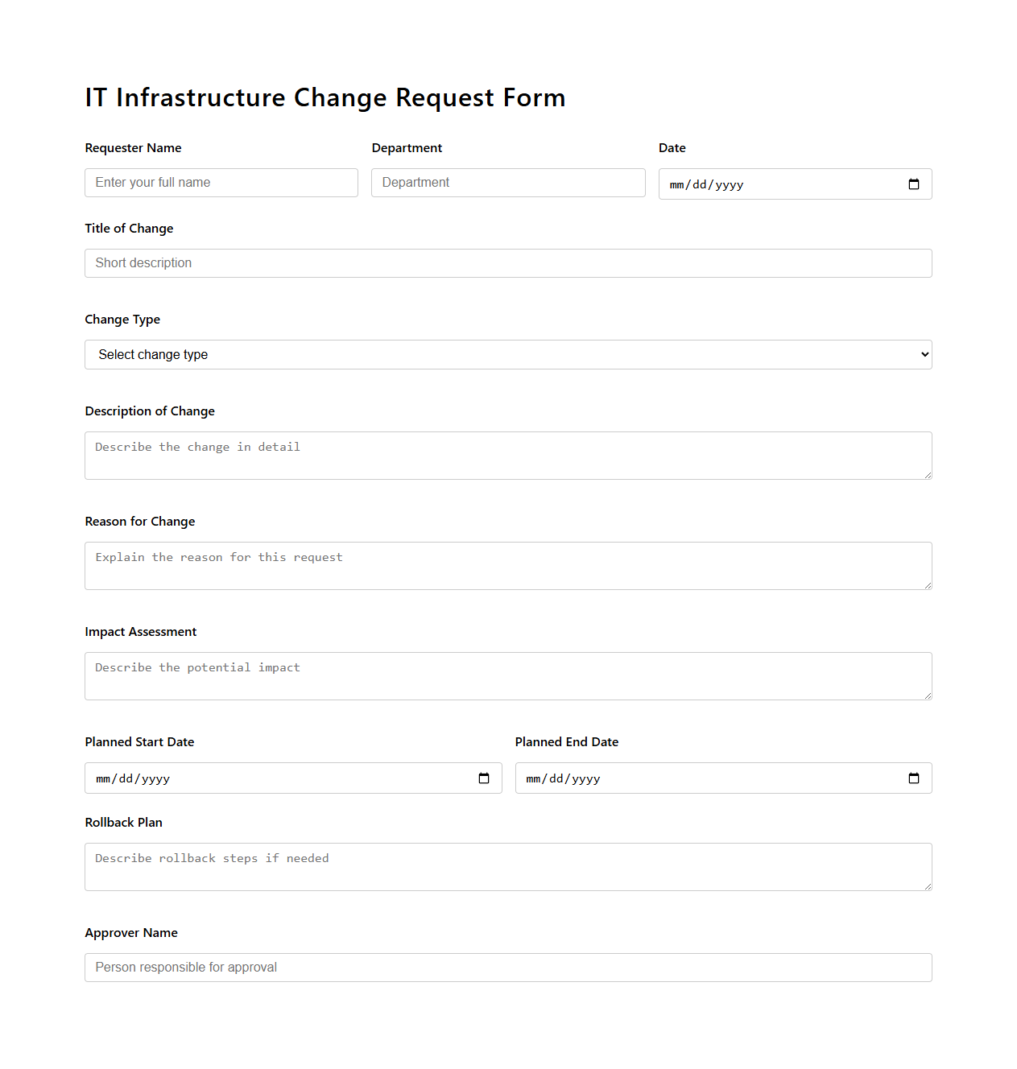
Task: Click the Impact Assessment textarea
Action: (x=507, y=675)
